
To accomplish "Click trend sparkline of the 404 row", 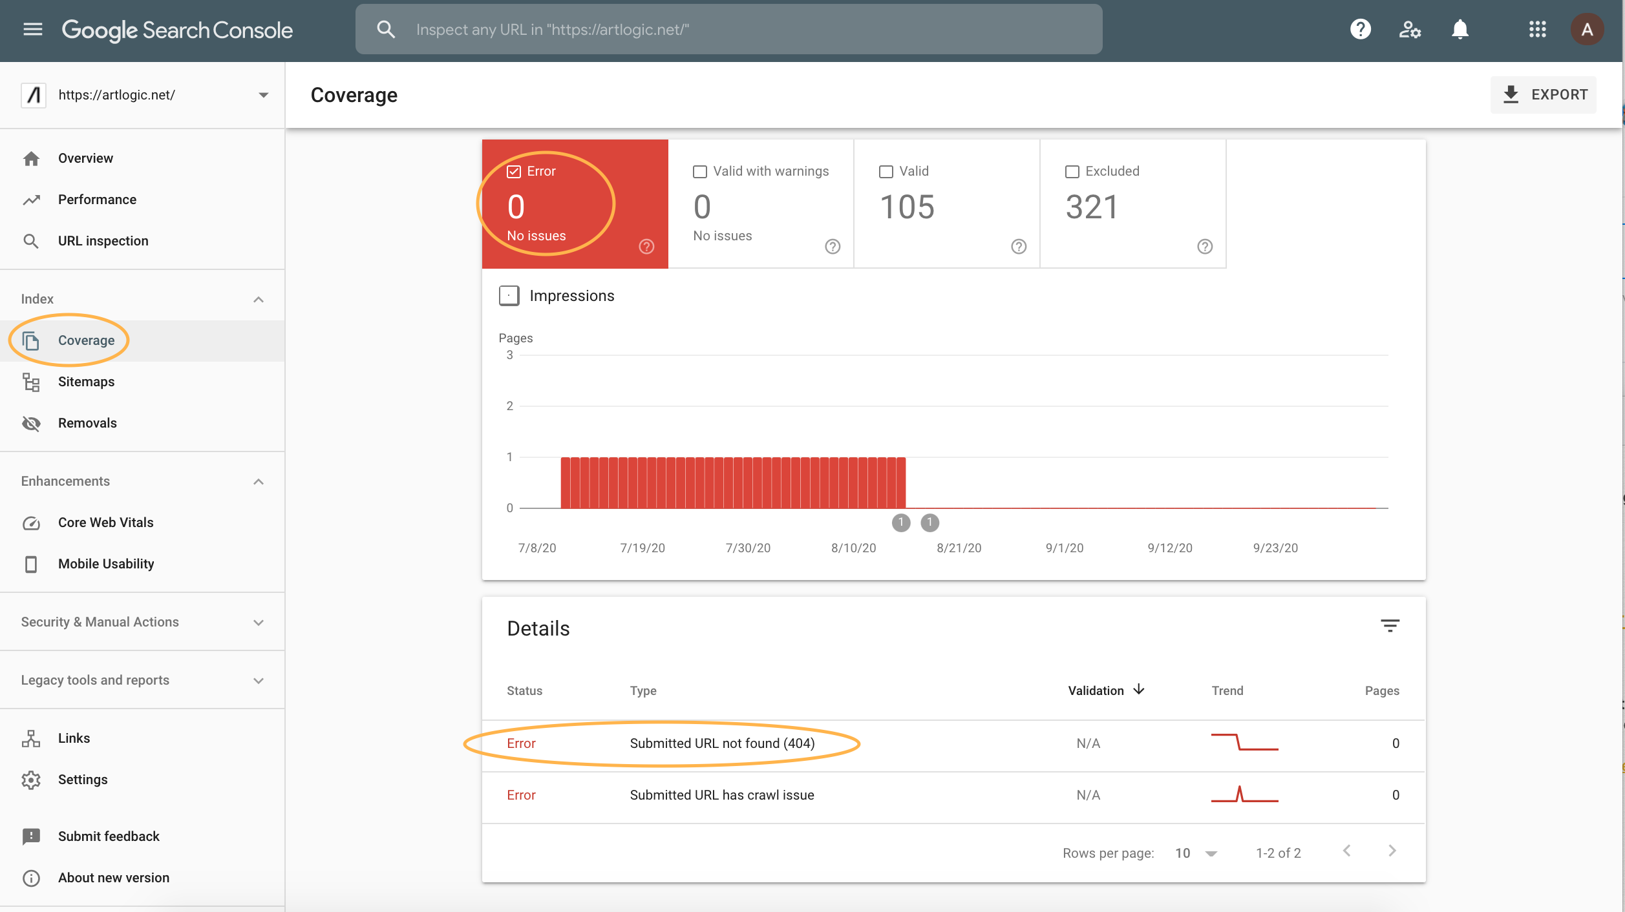I will click(1244, 742).
